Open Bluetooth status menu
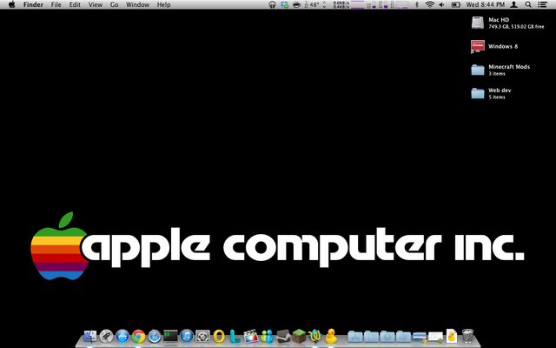The image size is (556, 348). click(417, 4)
